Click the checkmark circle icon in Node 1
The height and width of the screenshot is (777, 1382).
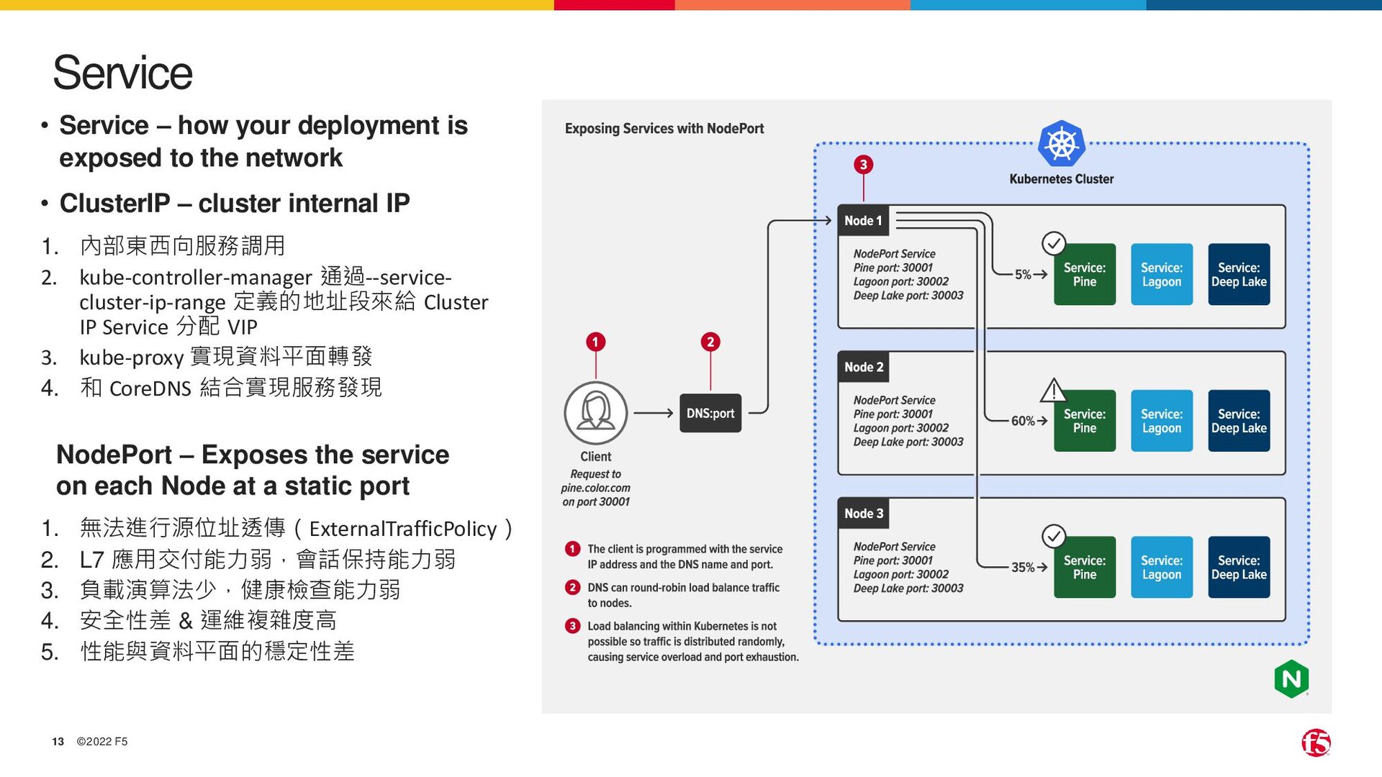click(1054, 243)
